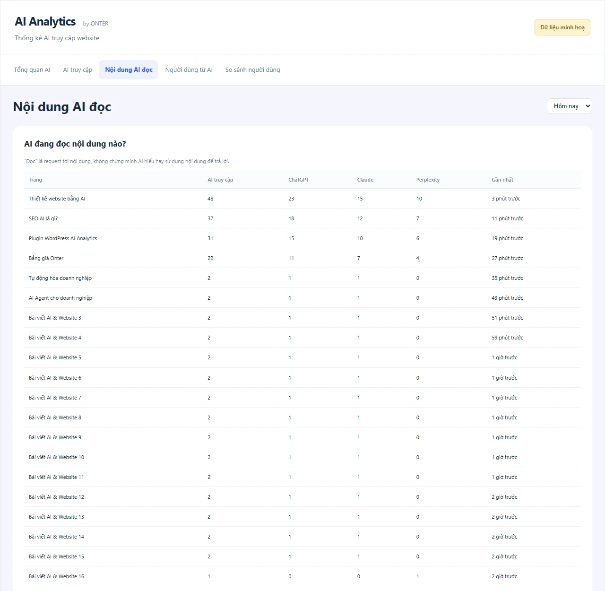Click the Gần nhất column header
Screen dimensions: 605x591
[x=502, y=180]
